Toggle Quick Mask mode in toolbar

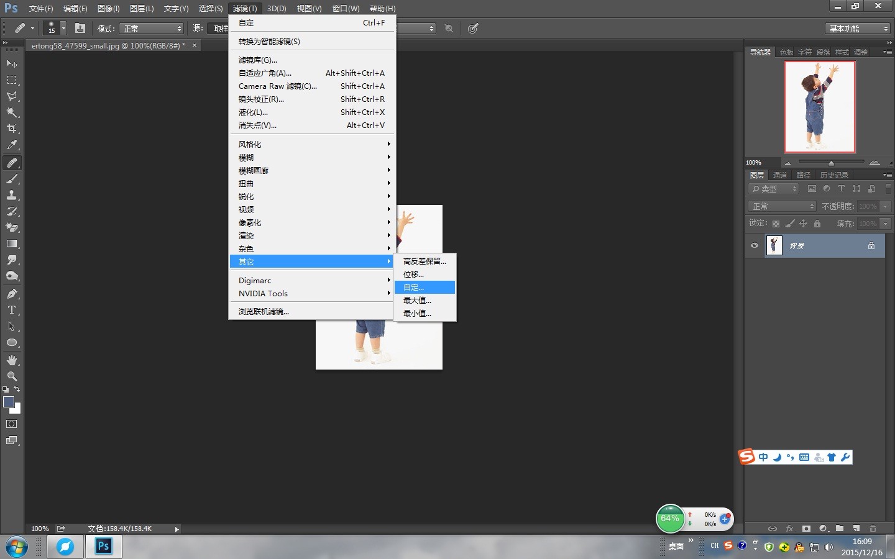(12, 424)
